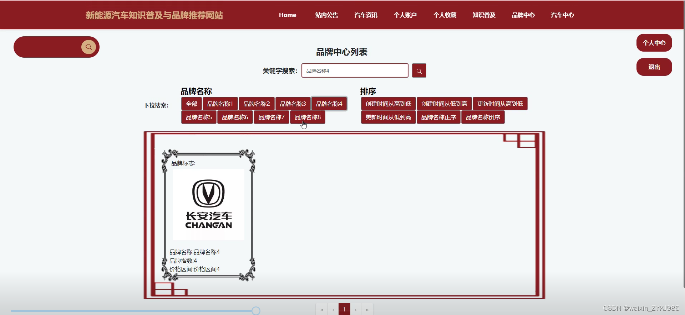Screen dimensions: 685x315
Task: Sort by 品牌名称倒序
Action: (x=483, y=117)
